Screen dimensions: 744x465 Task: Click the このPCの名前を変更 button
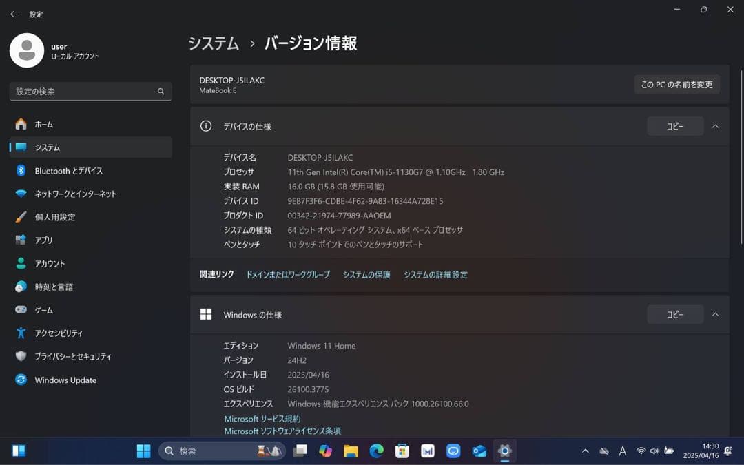pyautogui.click(x=677, y=84)
